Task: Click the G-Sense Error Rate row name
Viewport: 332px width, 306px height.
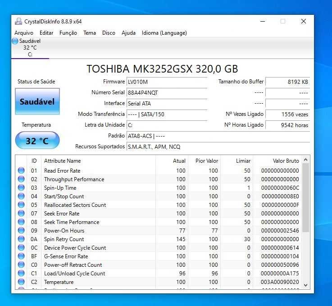Action: point(66,256)
